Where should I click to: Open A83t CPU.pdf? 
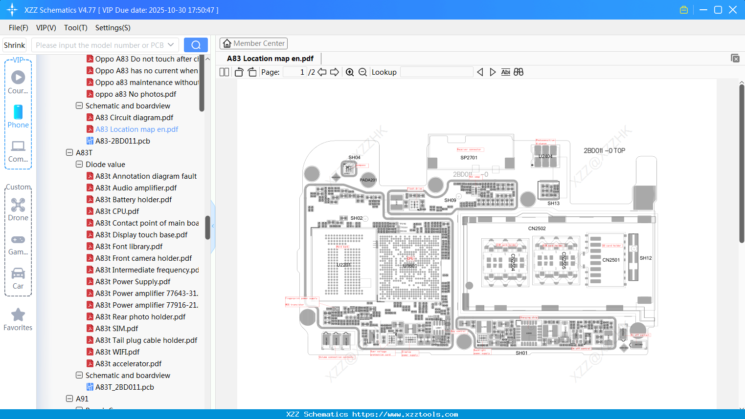(117, 211)
